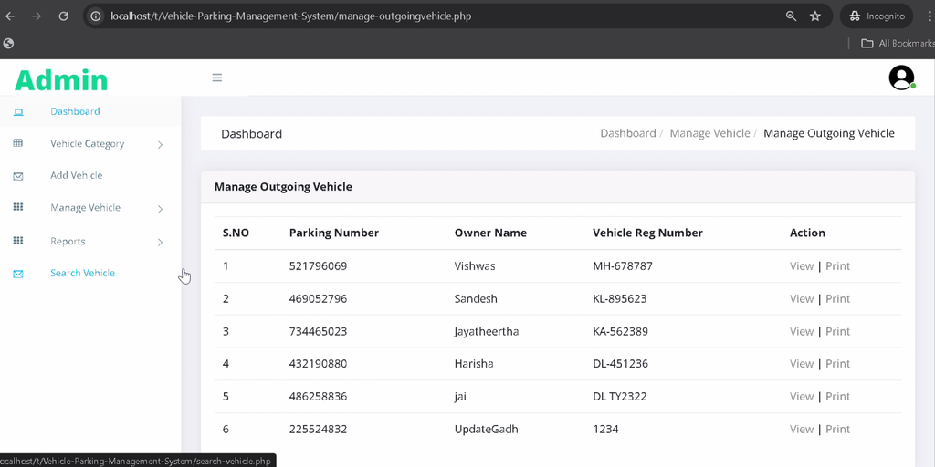935x467 pixels.
Task: Click the browser forward arrow
Action: point(37,16)
